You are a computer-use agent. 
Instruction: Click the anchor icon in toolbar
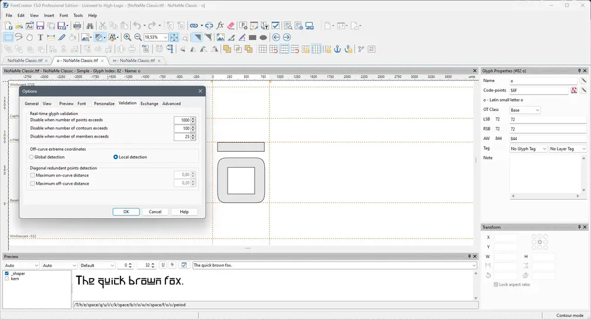coord(337,49)
